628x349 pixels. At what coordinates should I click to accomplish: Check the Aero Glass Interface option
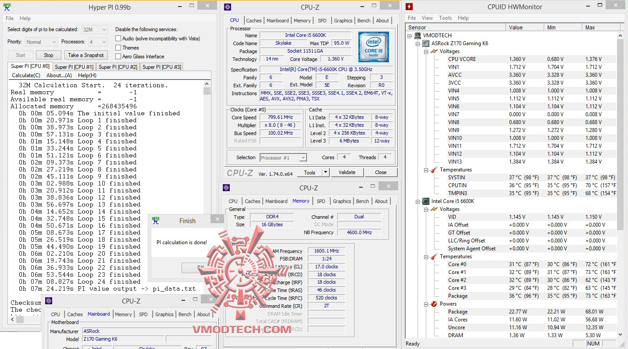118,56
